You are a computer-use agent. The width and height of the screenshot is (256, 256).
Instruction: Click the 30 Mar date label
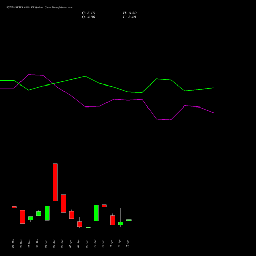point(37,243)
